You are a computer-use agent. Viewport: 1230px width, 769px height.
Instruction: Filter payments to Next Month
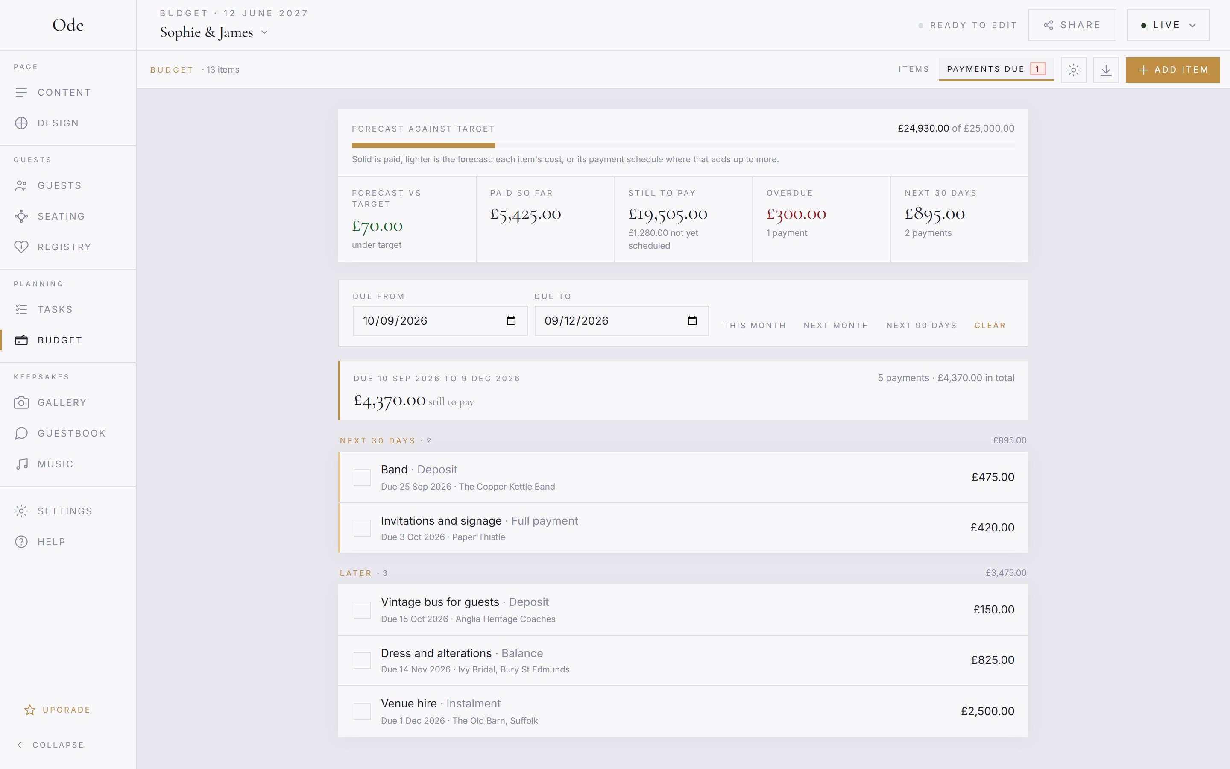click(x=836, y=326)
